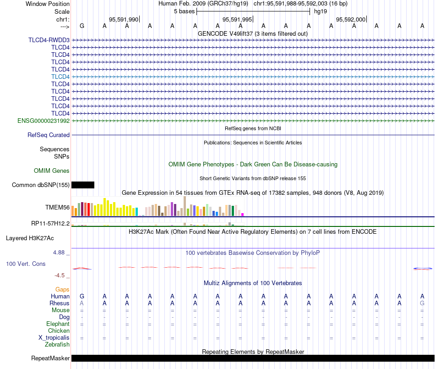Click the 100 Vert. Cons track label
This screenshot has height=369, width=435.
(26, 264)
